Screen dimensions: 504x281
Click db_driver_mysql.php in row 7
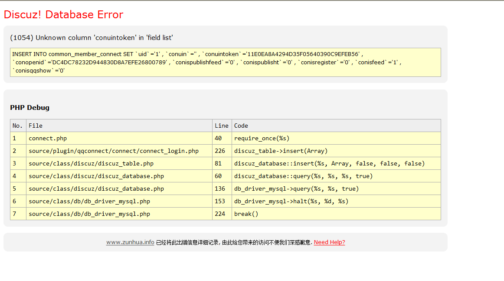tap(89, 214)
